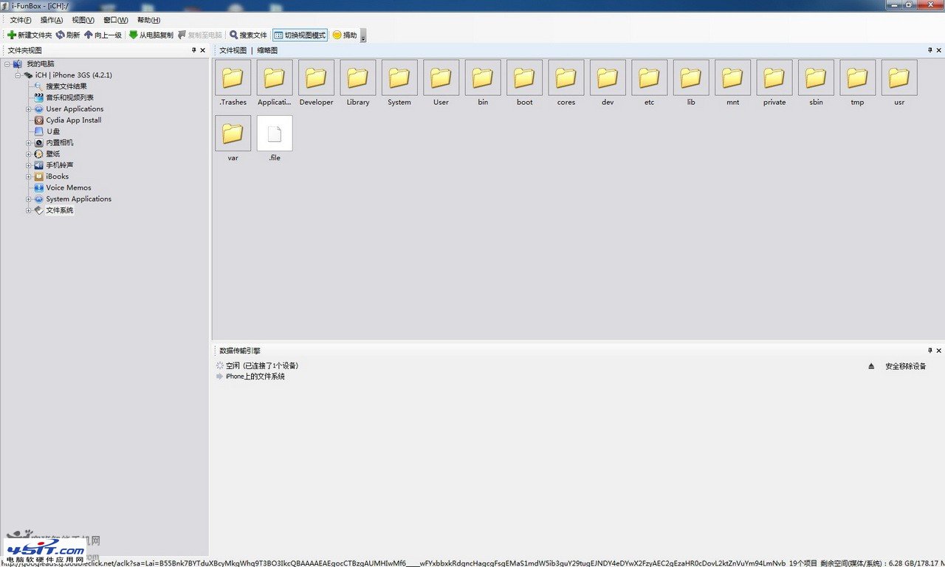Select the .file document icon
The width and height of the screenshot is (945, 567).
[x=275, y=133]
